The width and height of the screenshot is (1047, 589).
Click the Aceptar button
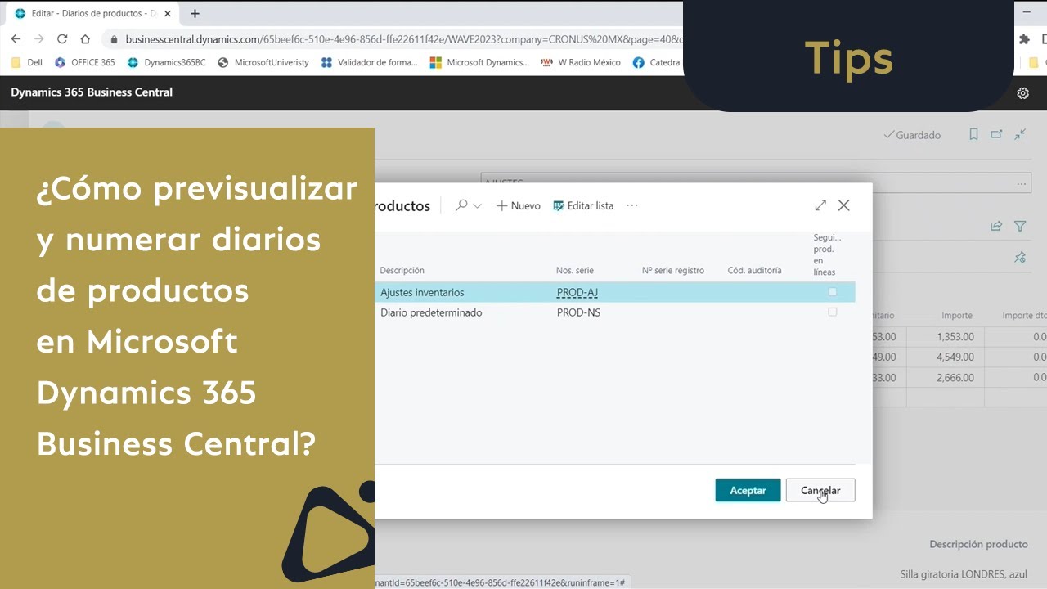point(748,490)
